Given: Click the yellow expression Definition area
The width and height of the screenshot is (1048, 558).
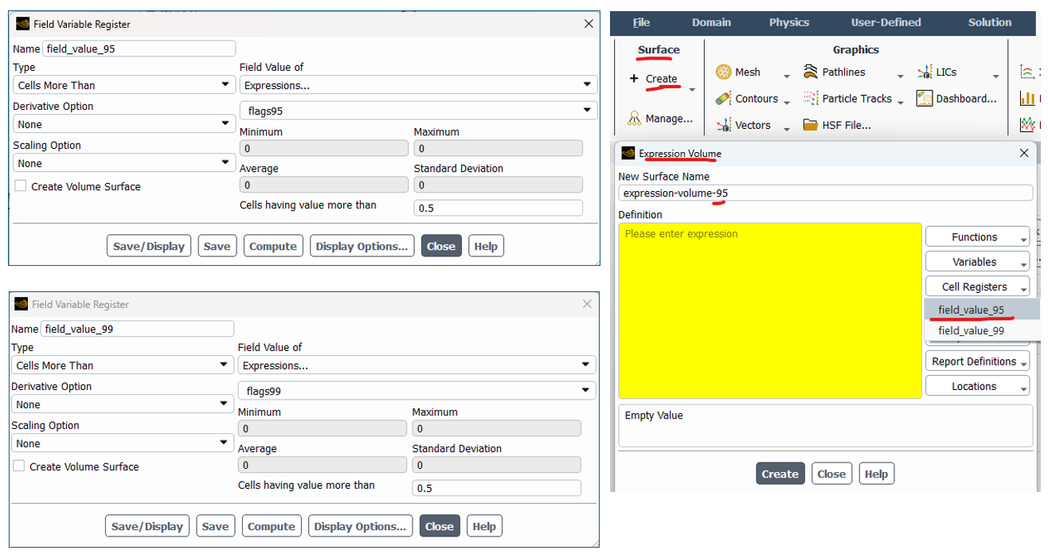Looking at the screenshot, I should click(769, 310).
